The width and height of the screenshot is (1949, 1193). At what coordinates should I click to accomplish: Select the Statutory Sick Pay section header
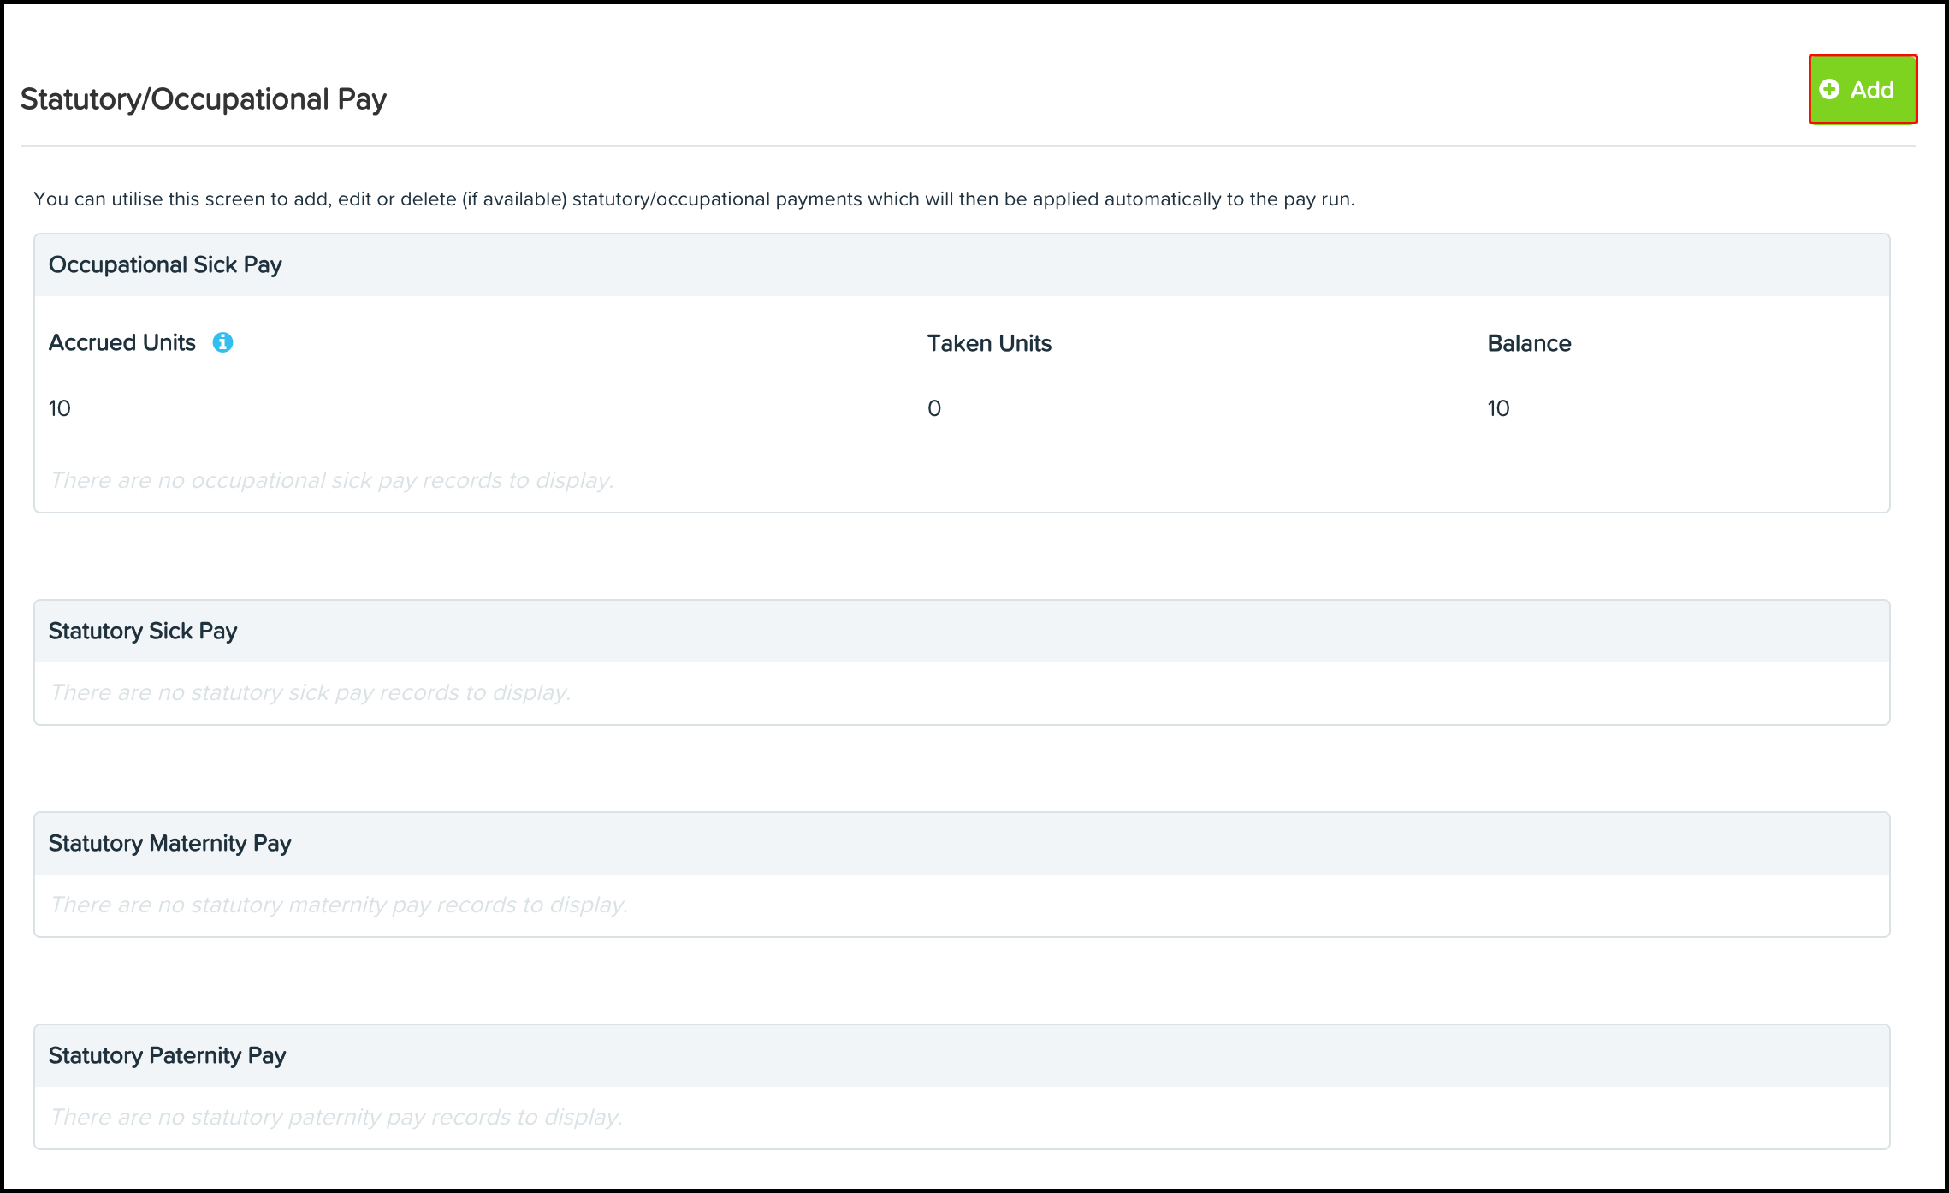pos(143,632)
